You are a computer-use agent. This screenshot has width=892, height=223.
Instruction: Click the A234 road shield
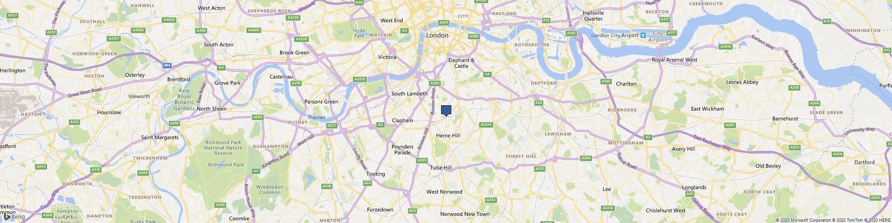pyautogui.click(x=491, y=200)
